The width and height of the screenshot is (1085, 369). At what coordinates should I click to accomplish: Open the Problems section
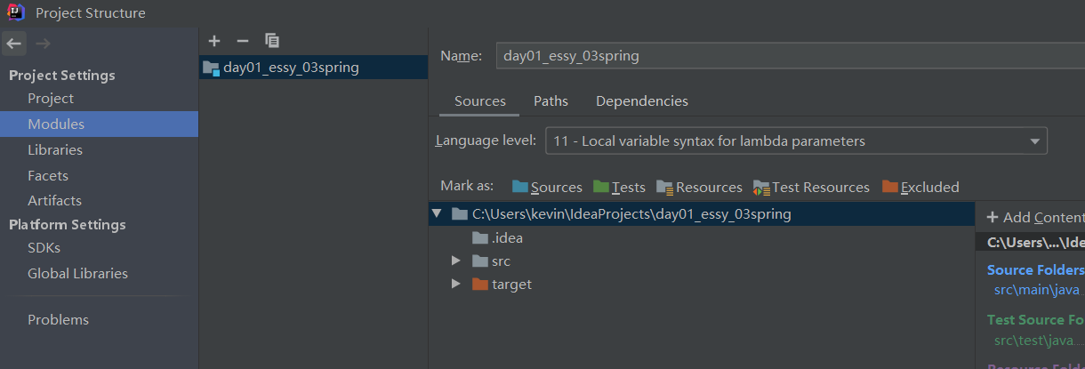[99, 320]
